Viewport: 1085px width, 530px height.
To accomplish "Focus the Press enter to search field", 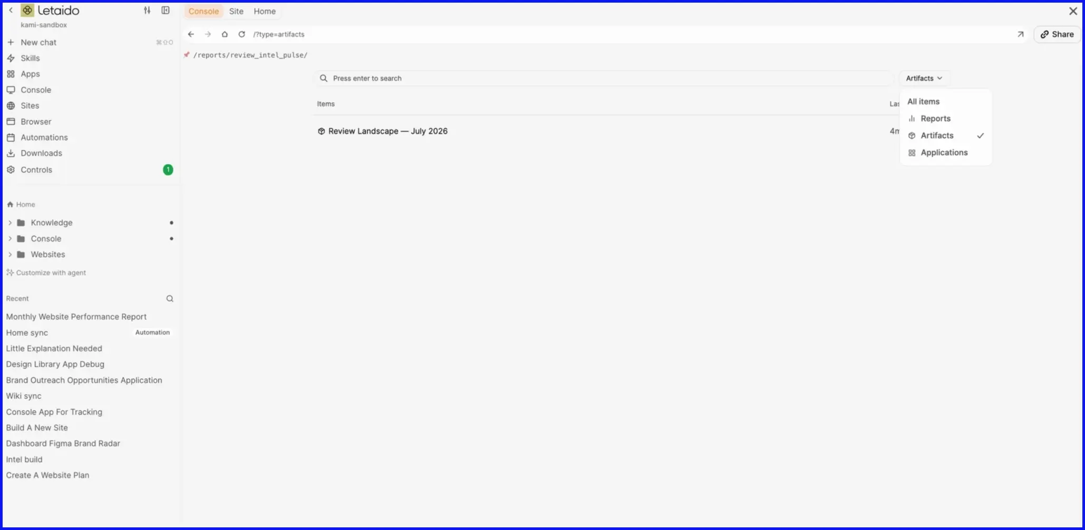I will click(x=604, y=78).
